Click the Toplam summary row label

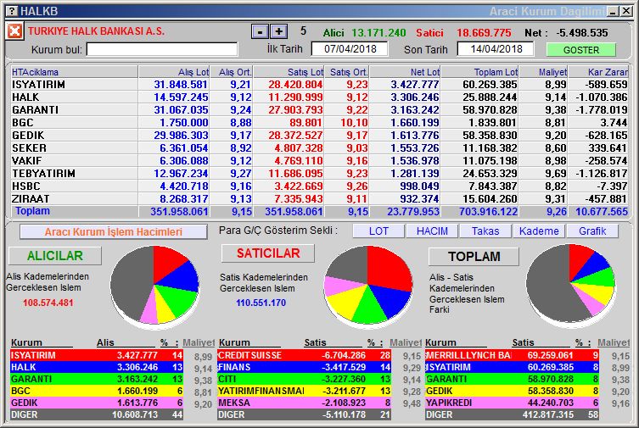click(32, 211)
